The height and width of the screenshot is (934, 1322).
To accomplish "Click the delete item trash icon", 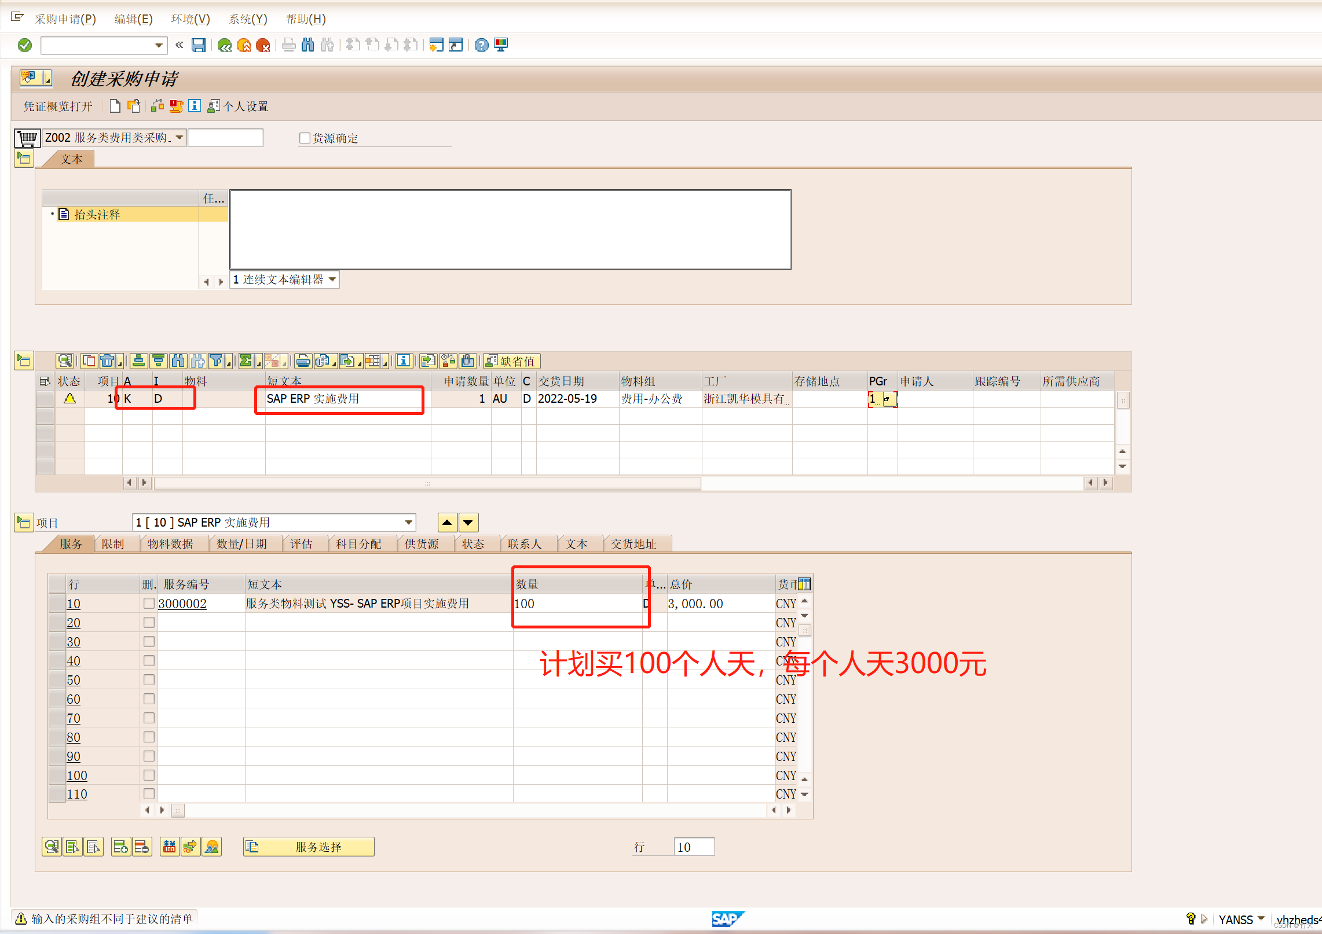I will [108, 361].
